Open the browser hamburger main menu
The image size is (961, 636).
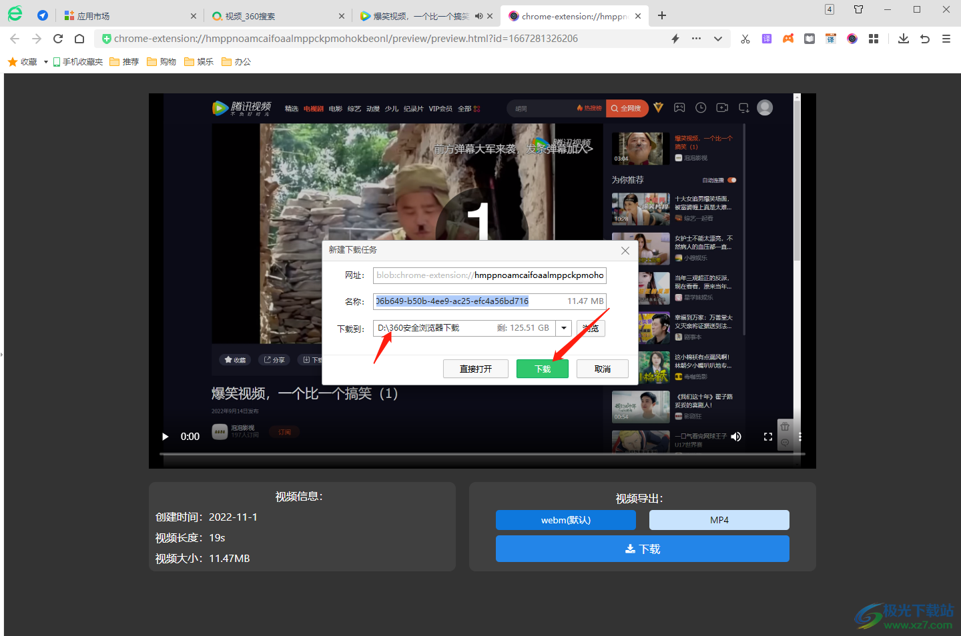(x=946, y=39)
